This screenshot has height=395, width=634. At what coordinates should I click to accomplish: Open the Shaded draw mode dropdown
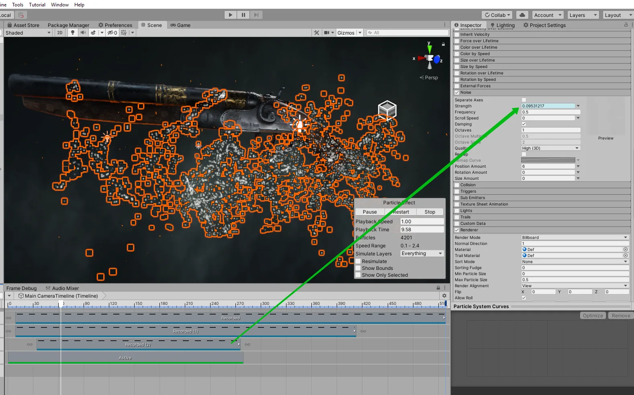click(28, 33)
